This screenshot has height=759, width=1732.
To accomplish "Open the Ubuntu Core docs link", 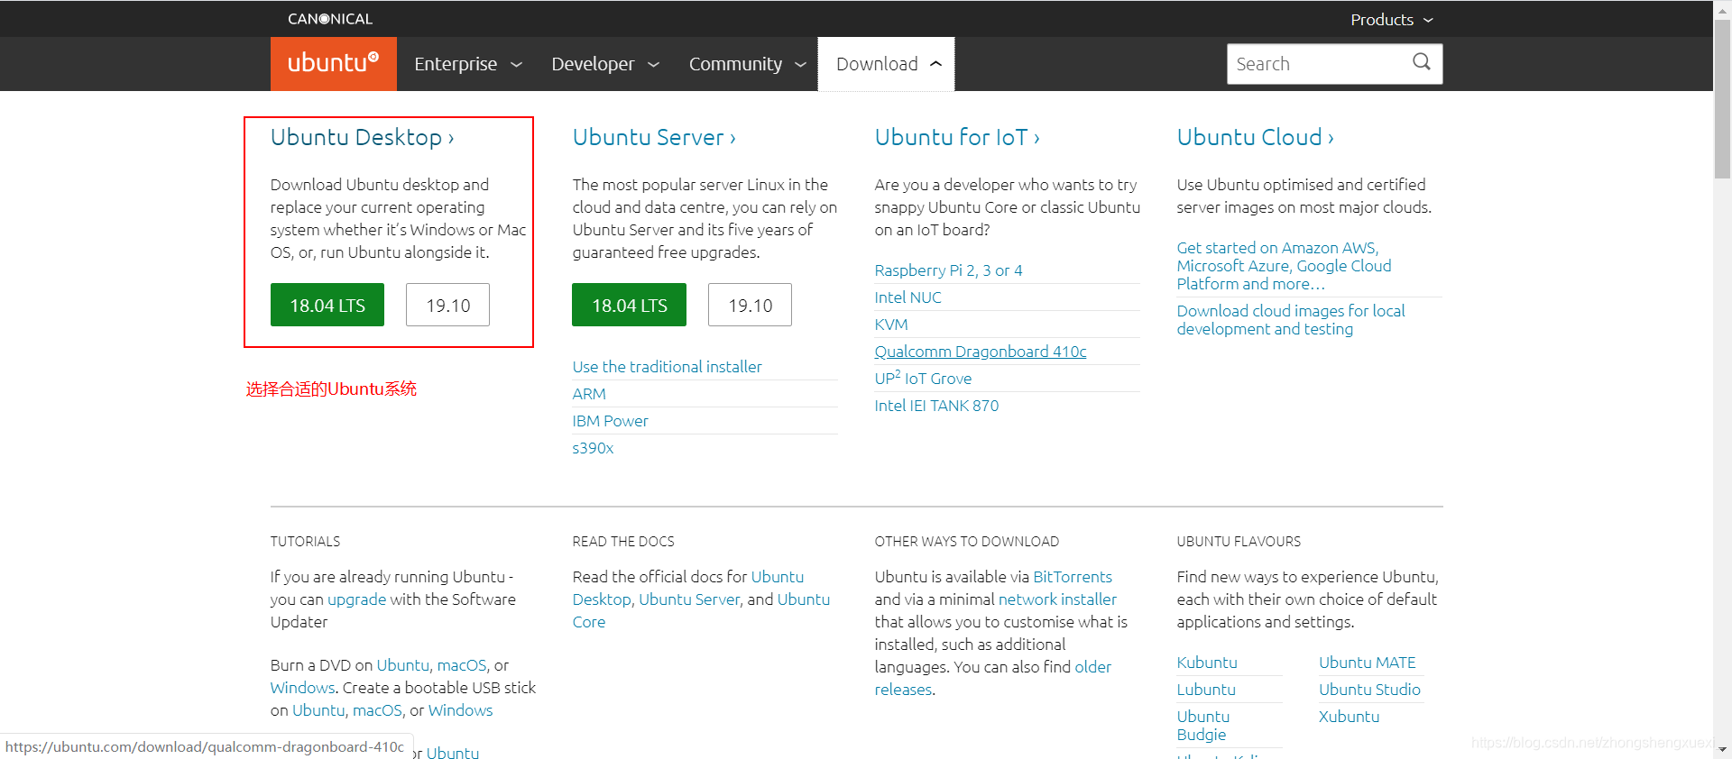I will 702,610.
